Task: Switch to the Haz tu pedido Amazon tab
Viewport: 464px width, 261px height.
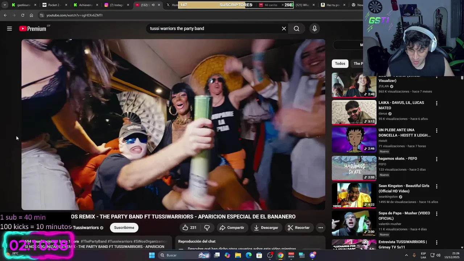Action: pyautogui.click(x=333, y=5)
